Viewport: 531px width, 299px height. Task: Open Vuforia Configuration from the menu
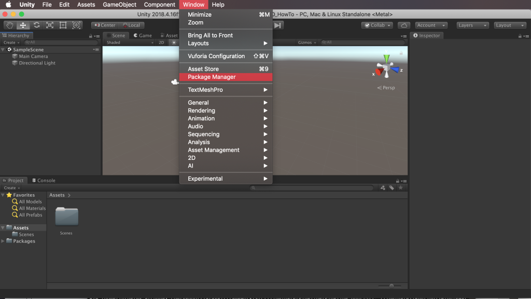[226, 56]
